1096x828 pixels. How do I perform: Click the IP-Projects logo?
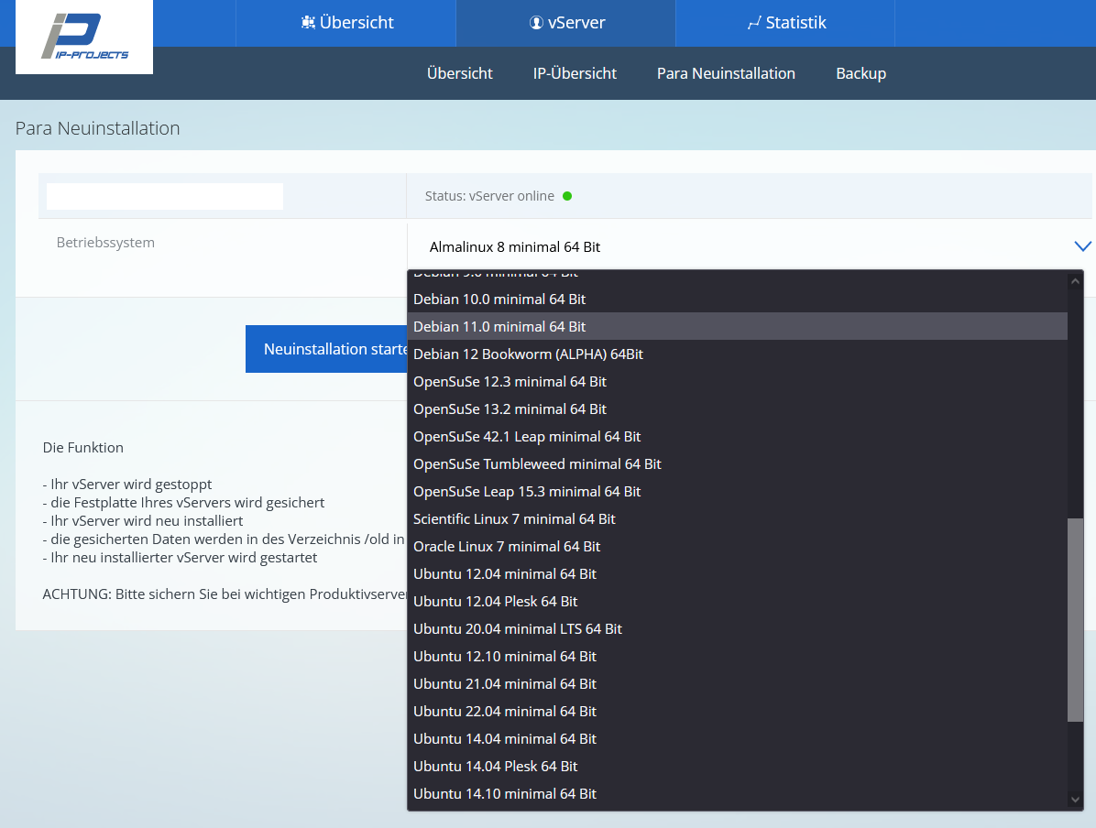(x=84, y=37)
